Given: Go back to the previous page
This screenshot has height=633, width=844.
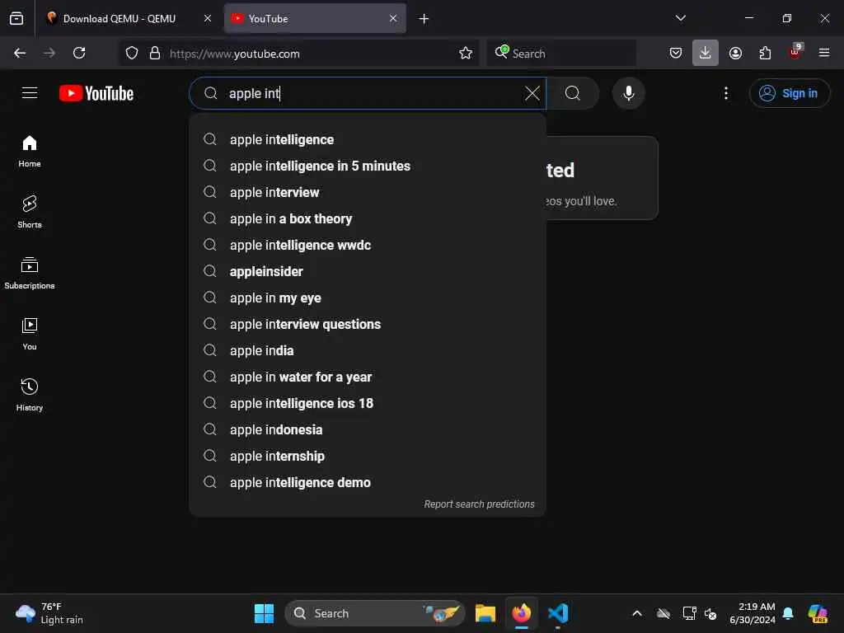Looking at the screenshot, I should (20, 53).
